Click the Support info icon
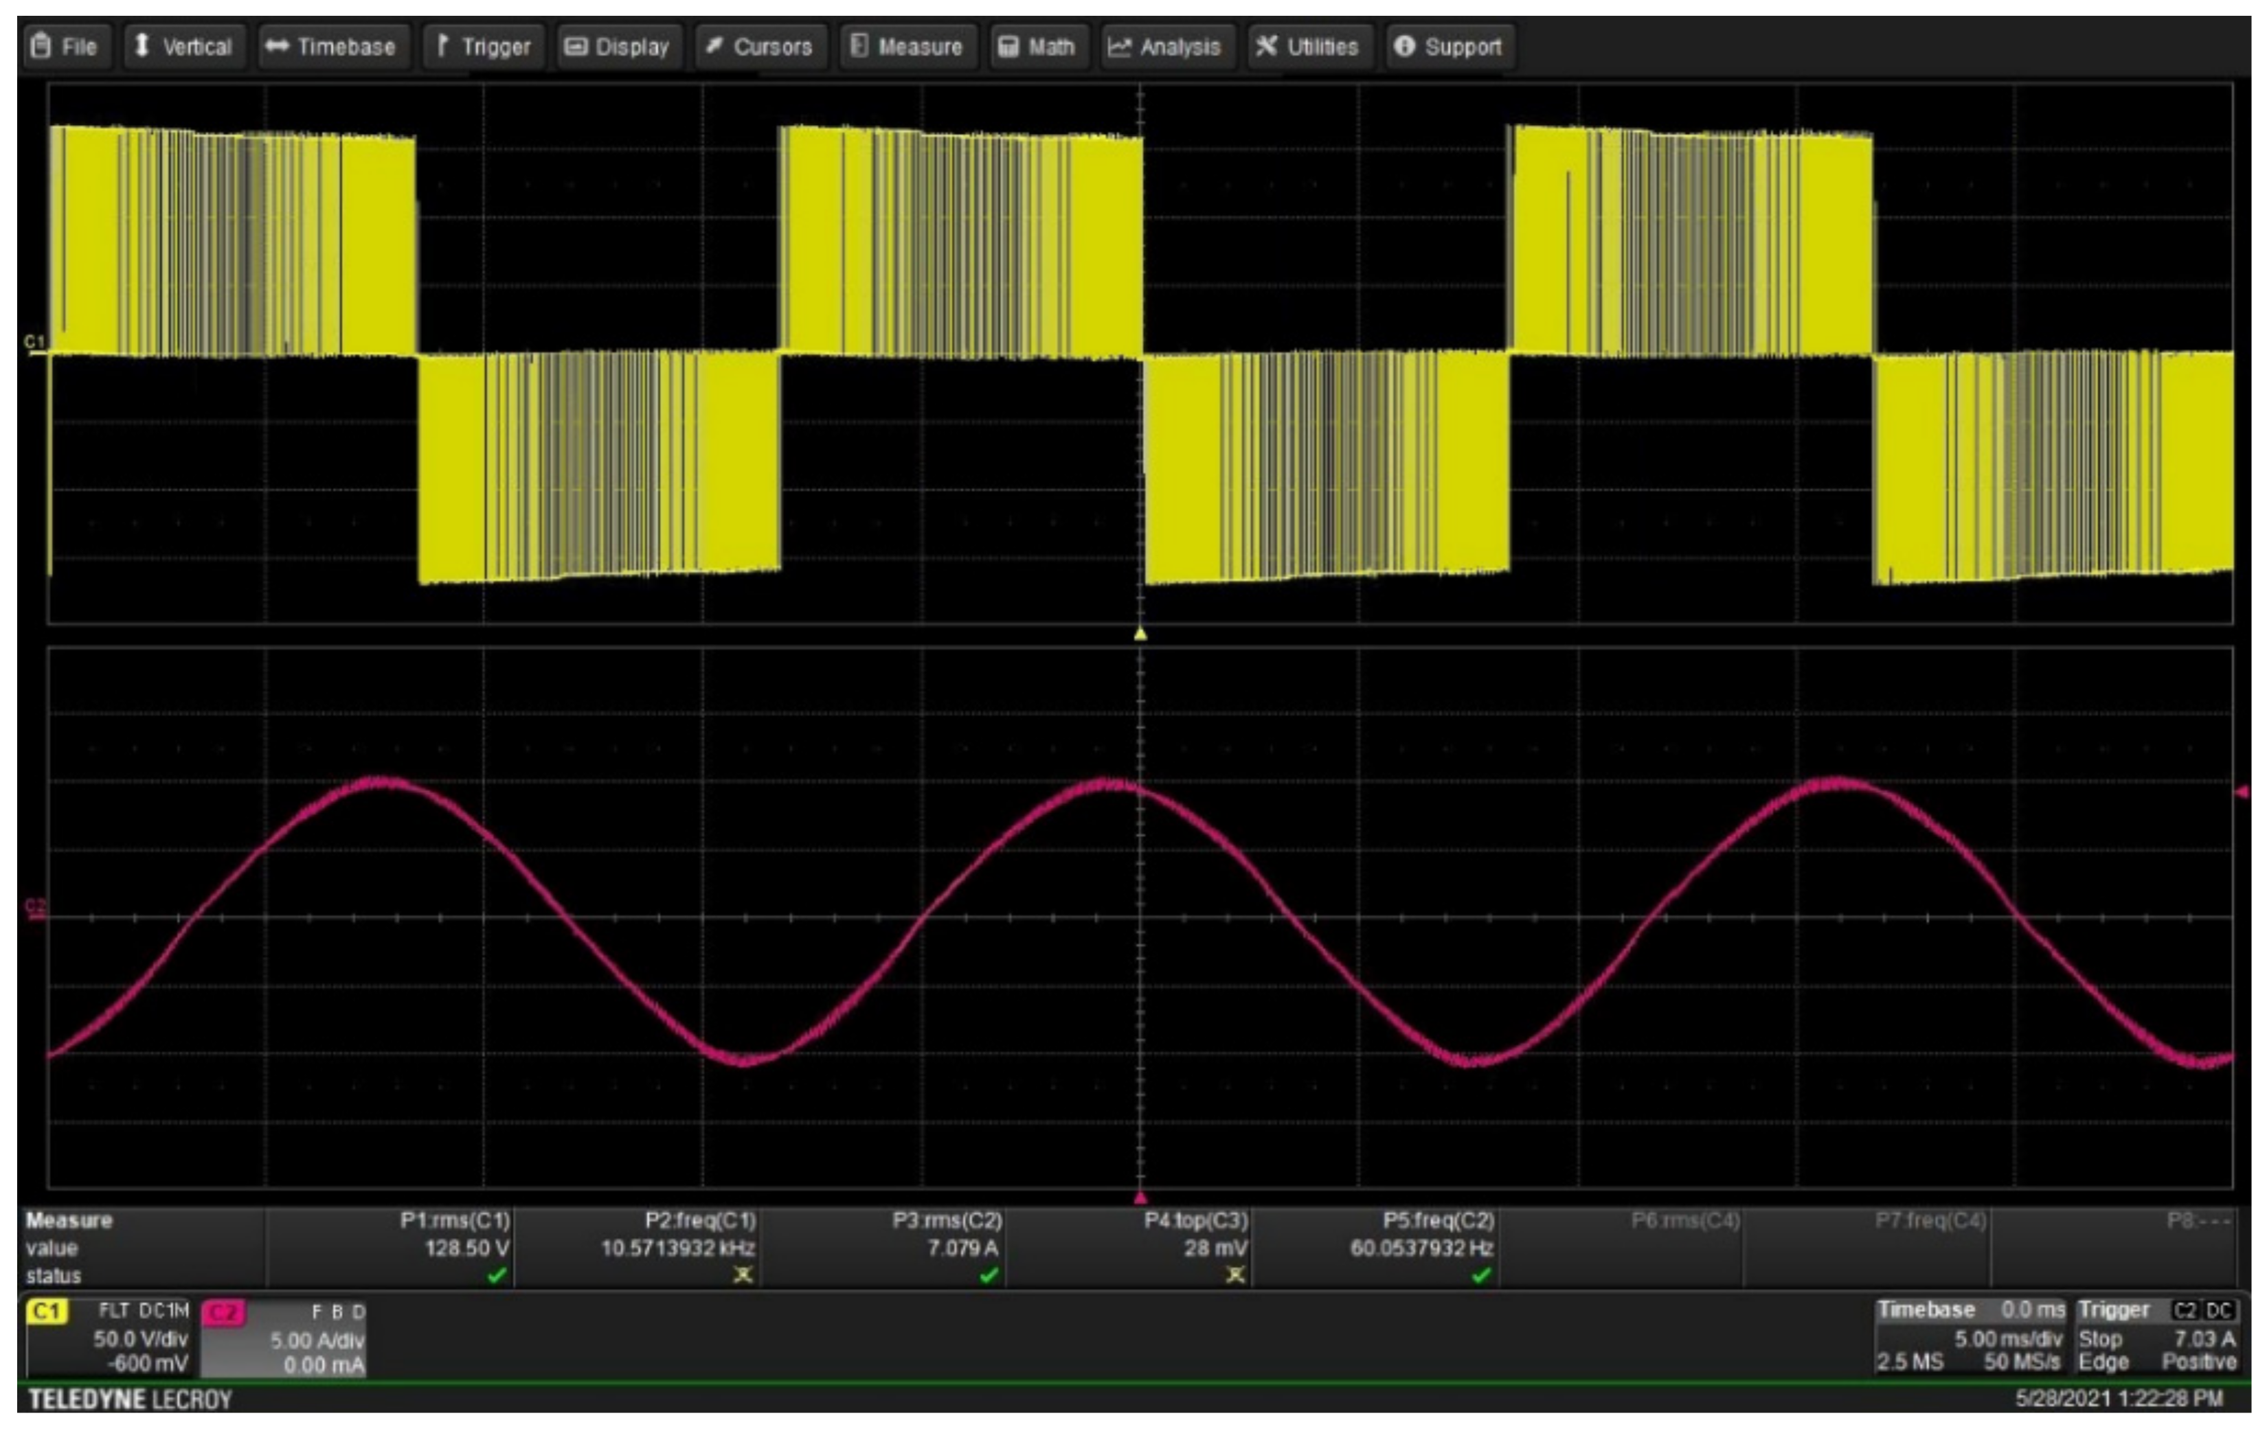Viewport: 2267px width, 1431px height. [1403, 46]
